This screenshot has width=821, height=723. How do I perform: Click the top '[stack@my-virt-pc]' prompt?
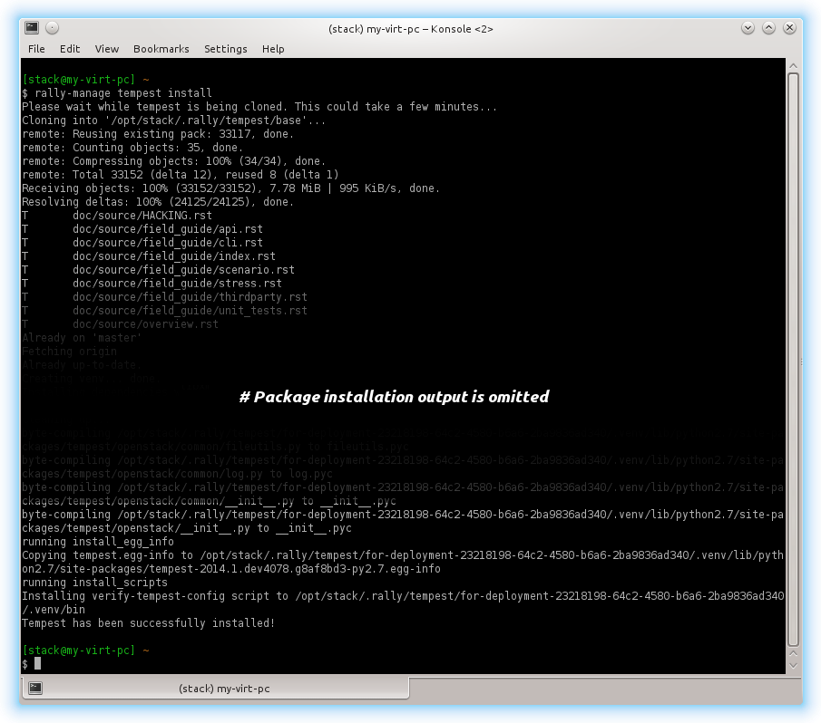79,80
